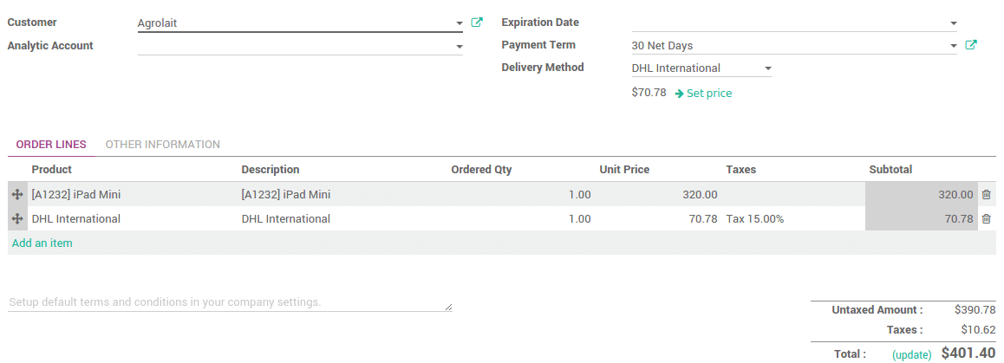The image size is (1004, 363).
Task: Click the Set price arrow link
Action: tap(703, 93)
